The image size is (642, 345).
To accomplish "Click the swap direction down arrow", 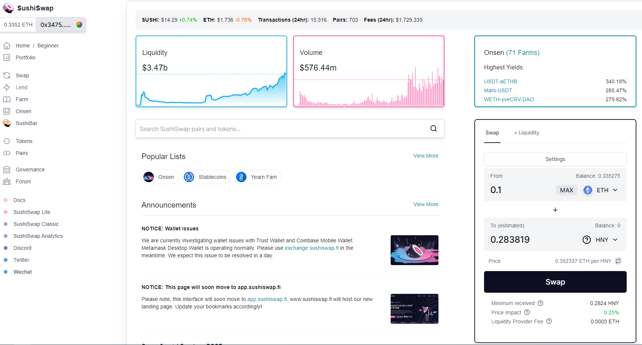I will 555,209.
